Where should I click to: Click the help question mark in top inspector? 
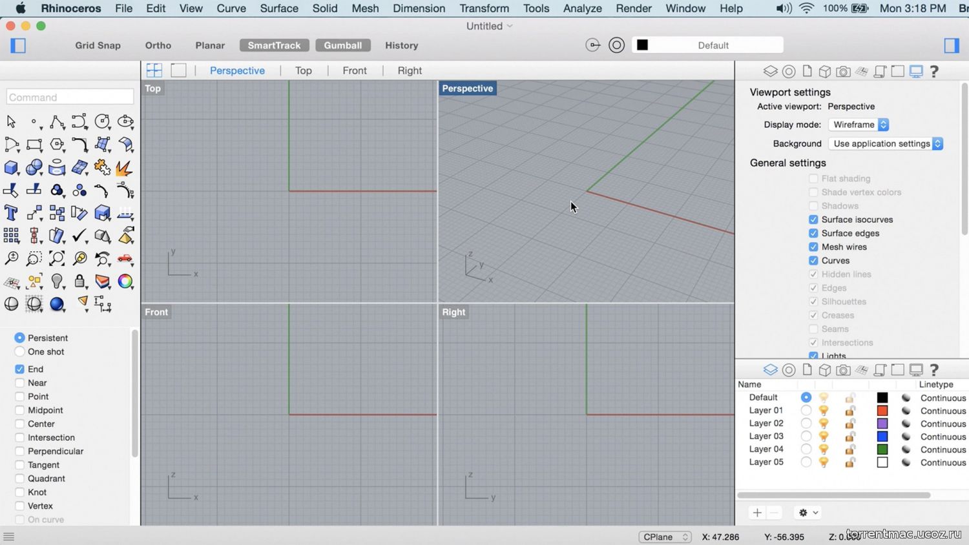(934, 71)
